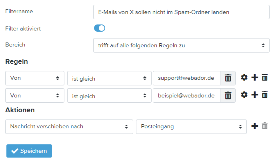Open second rule's 'ist gleich' operator dropdown
The height and width of the screenshot is (164, 274).
pos(109,95)
